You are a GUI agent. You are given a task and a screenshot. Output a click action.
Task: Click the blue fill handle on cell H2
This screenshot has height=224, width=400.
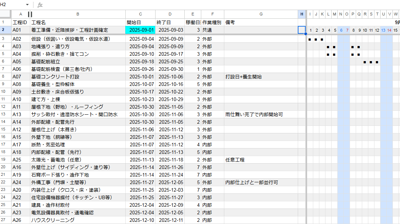pyautogui.click(x=306, y=34)
